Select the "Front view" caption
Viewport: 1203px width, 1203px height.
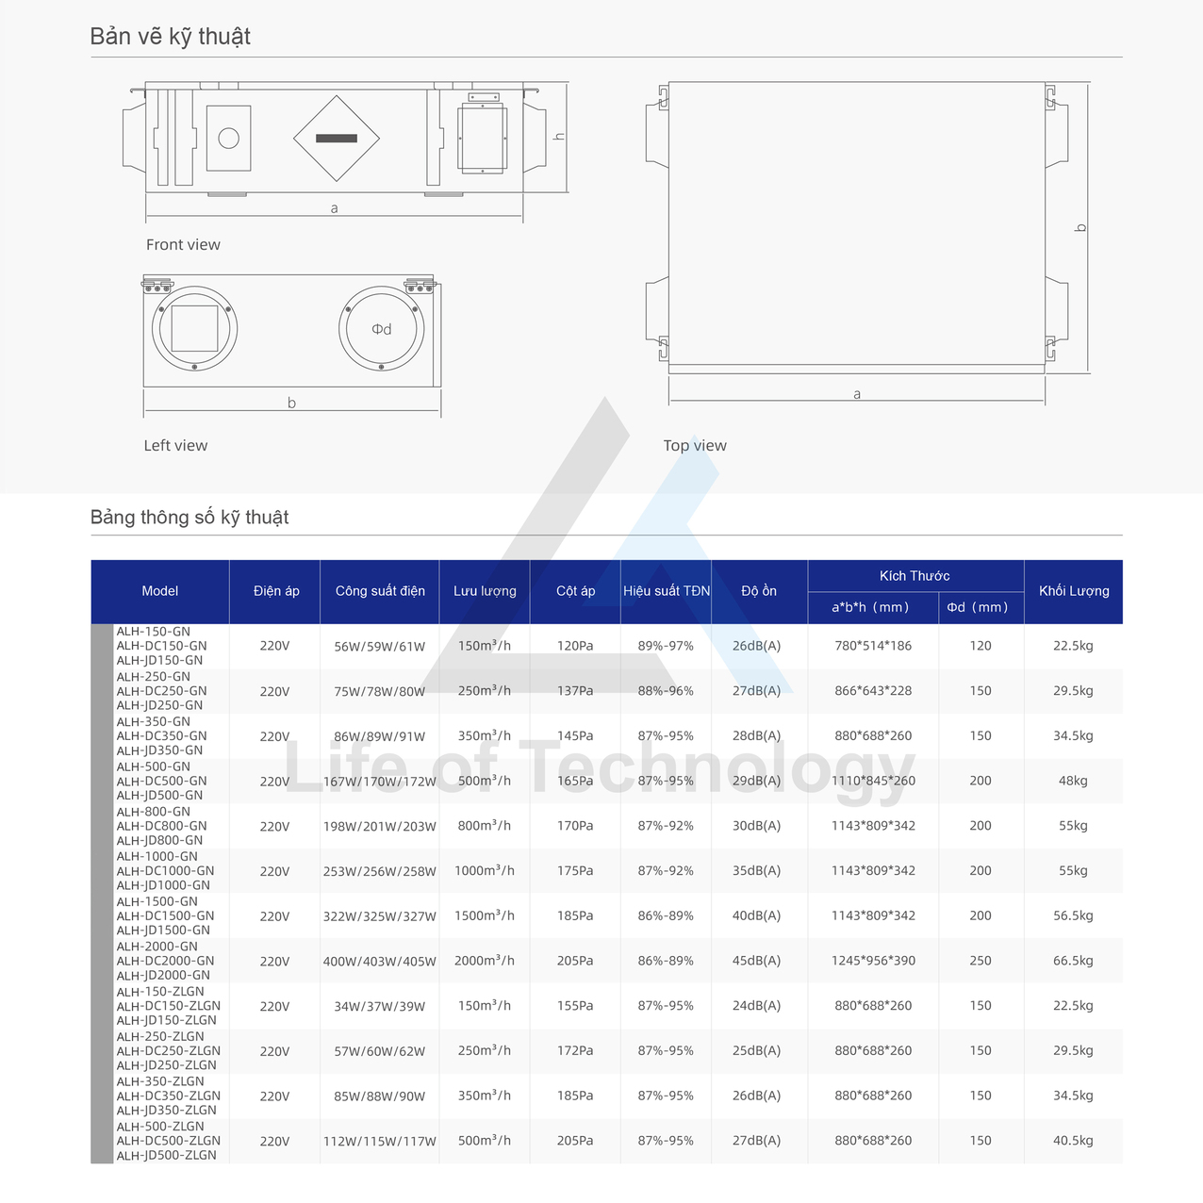[183, 245]
